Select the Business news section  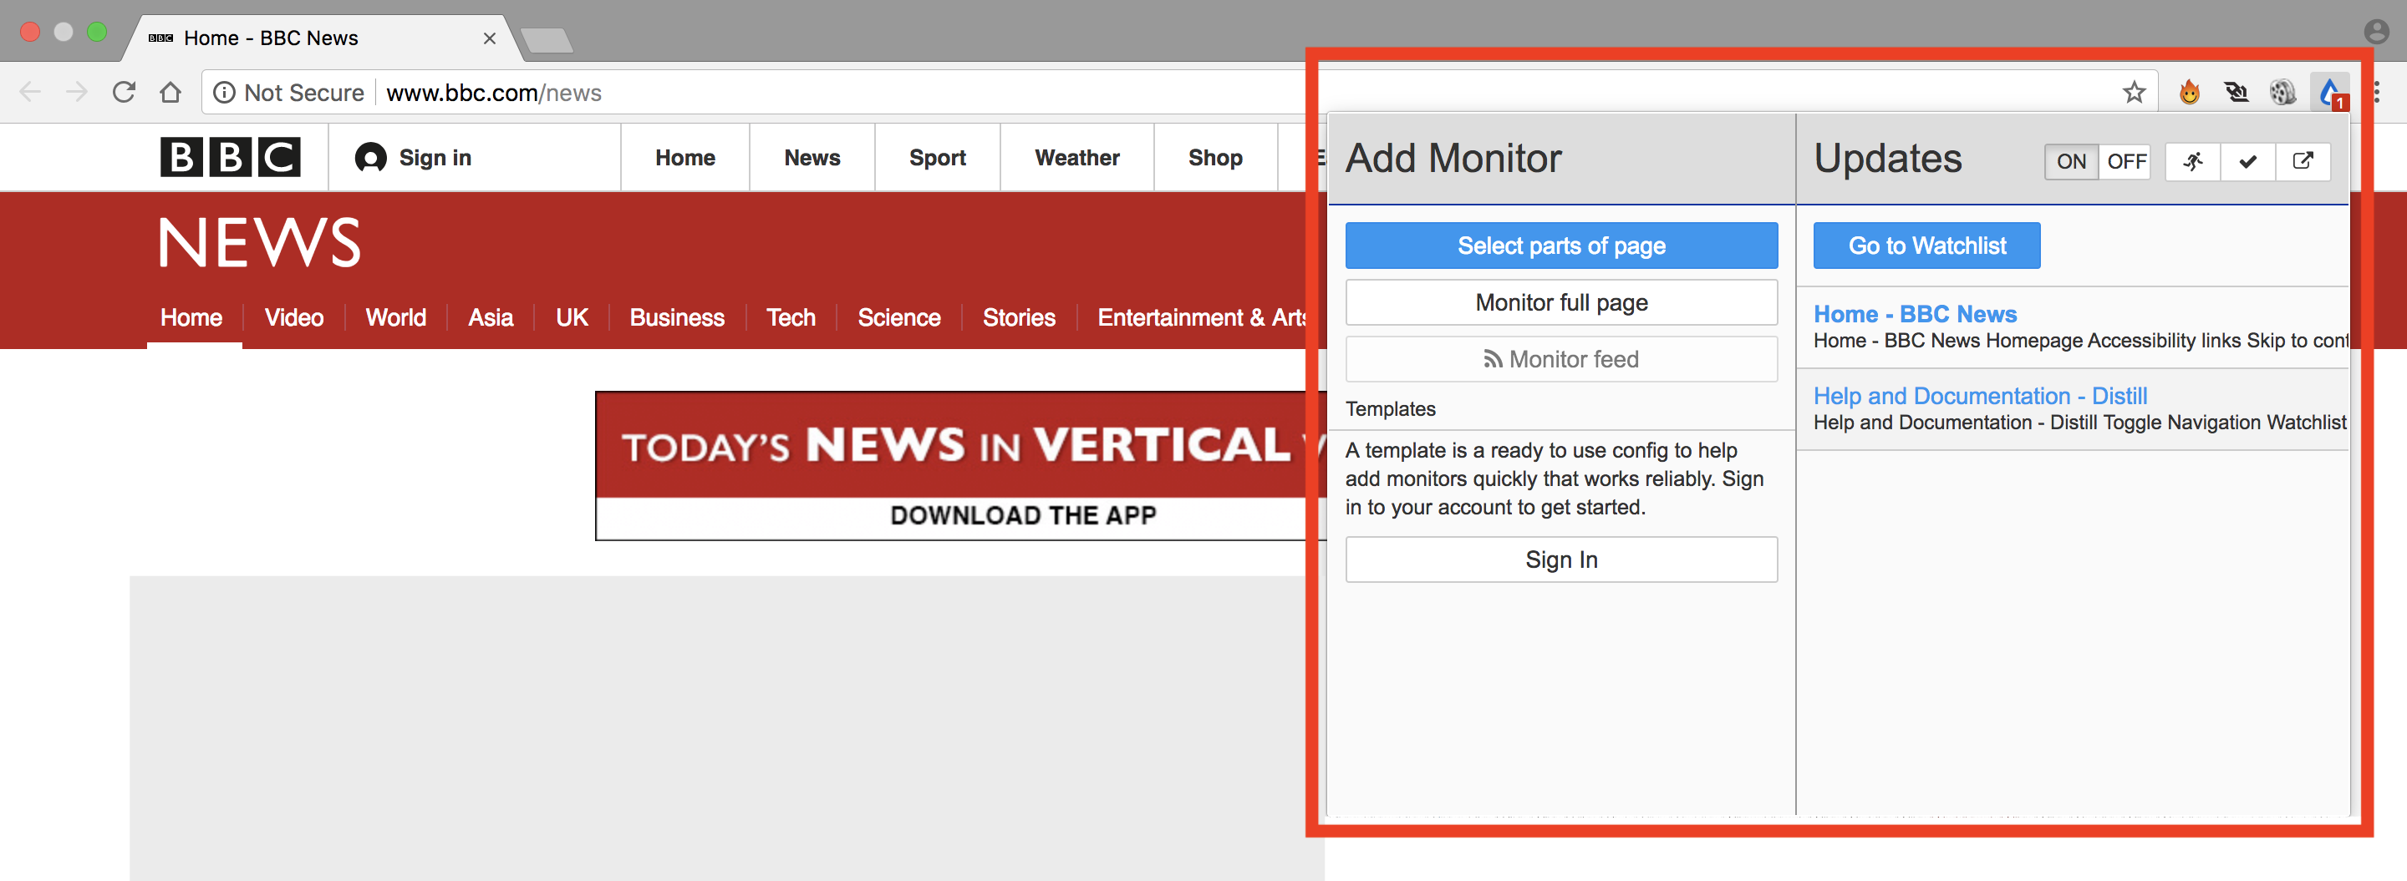tap(676, 317)
